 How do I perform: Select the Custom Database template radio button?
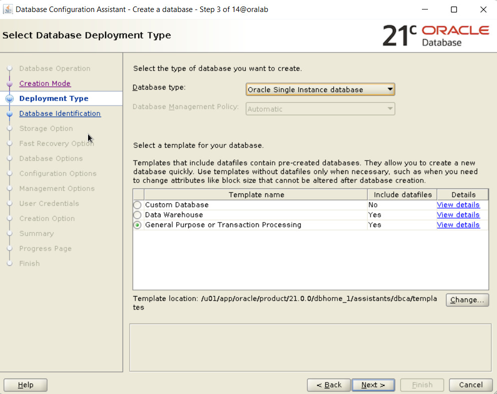pos(137,204)
